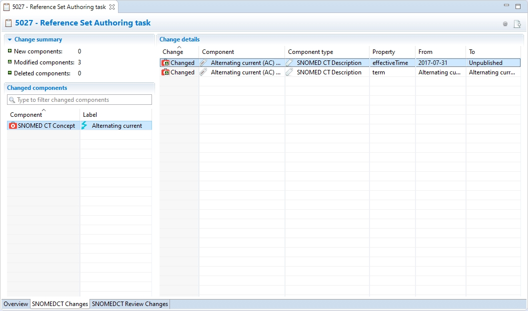Click the grey status circle in the header
The image size is (528, 311).
(505, 23)
